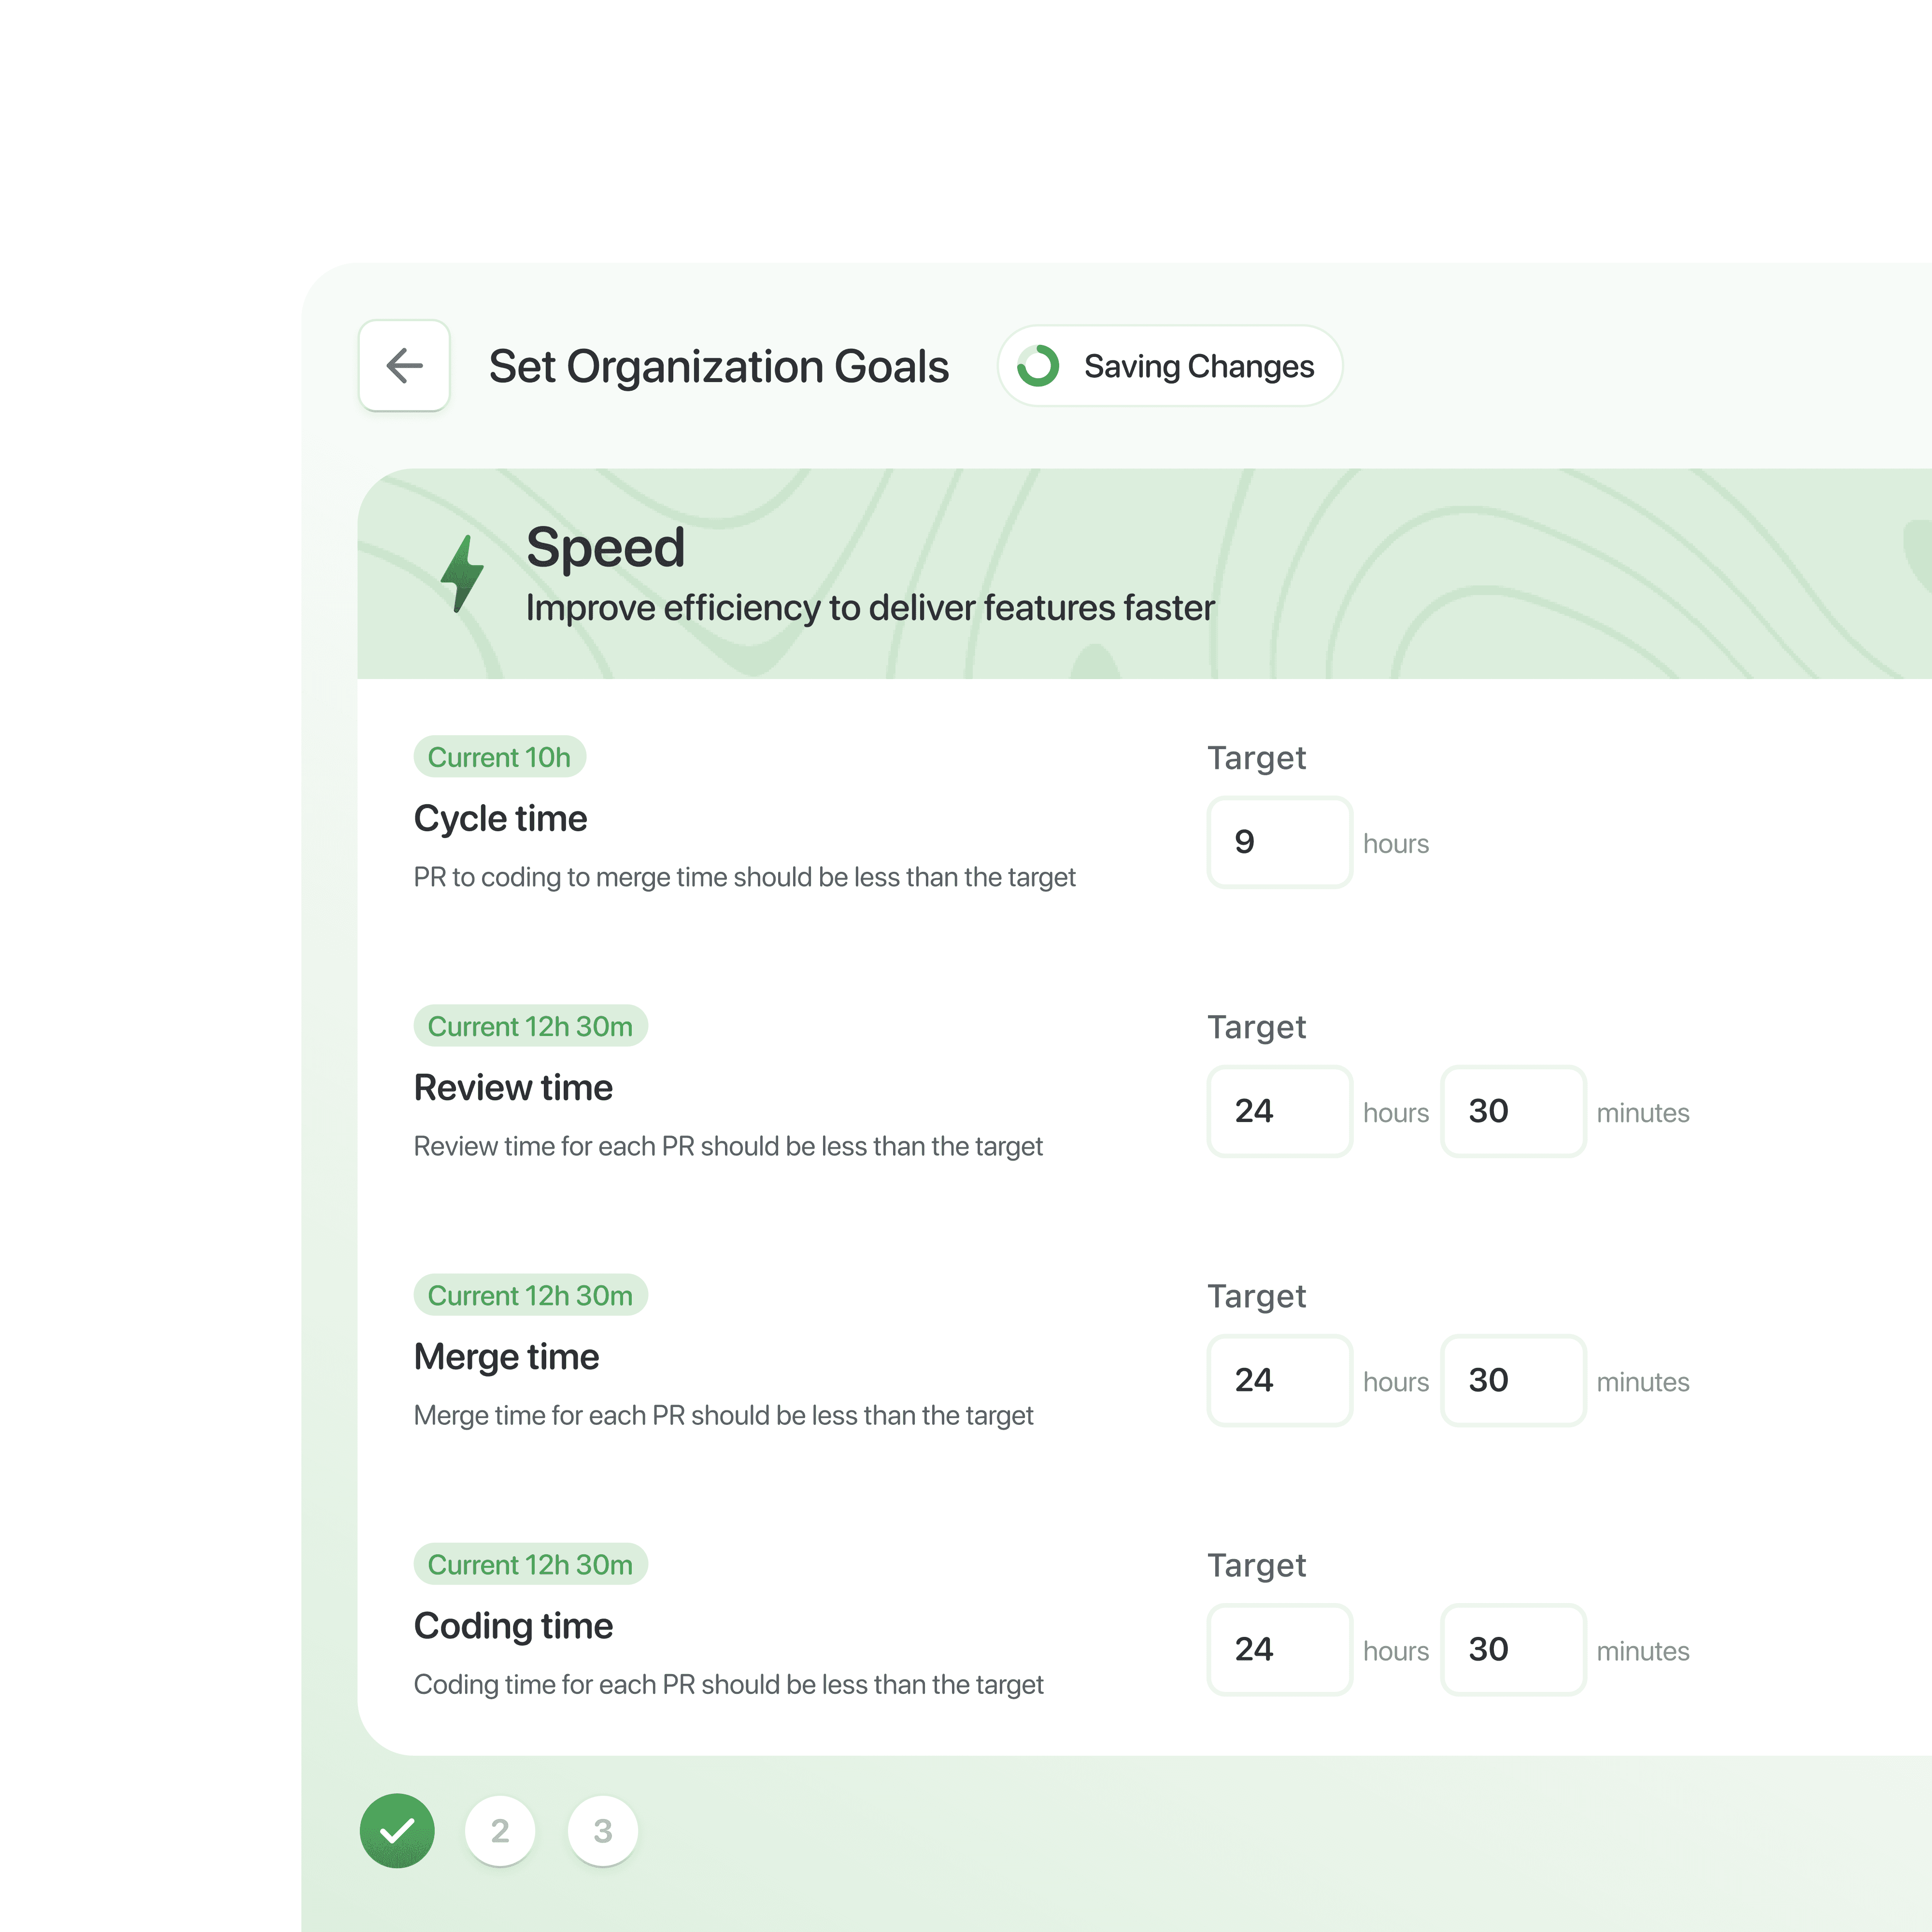Select the Coding time minutes field
1932x1932 pixels.
[1512, 1649]
